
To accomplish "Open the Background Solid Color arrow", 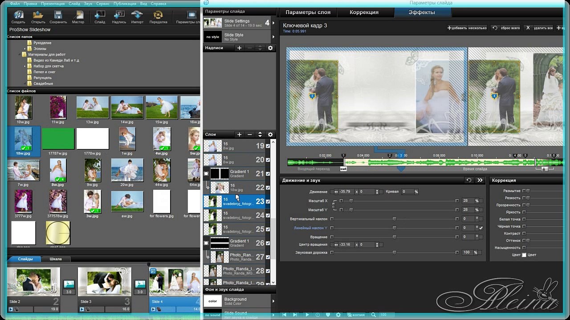I will [x=273, y=301].
